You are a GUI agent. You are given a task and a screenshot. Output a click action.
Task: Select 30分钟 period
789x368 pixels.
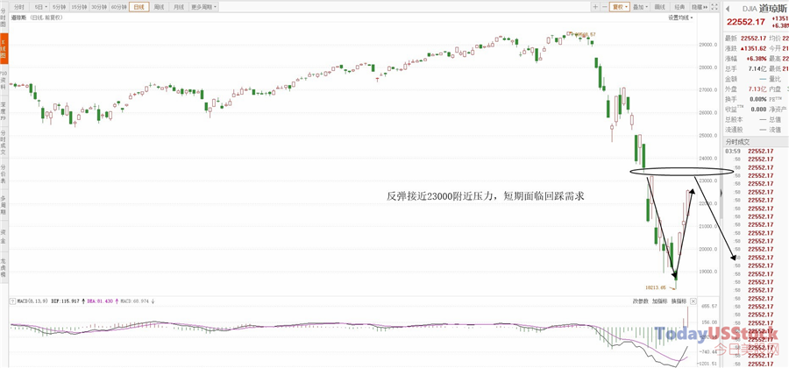(x=98, y=7)
